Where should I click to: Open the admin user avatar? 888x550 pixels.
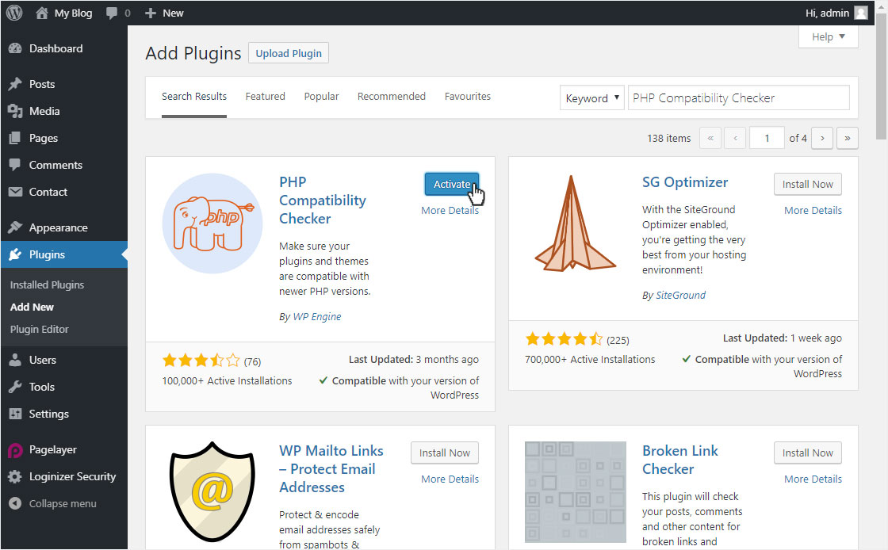861,13
